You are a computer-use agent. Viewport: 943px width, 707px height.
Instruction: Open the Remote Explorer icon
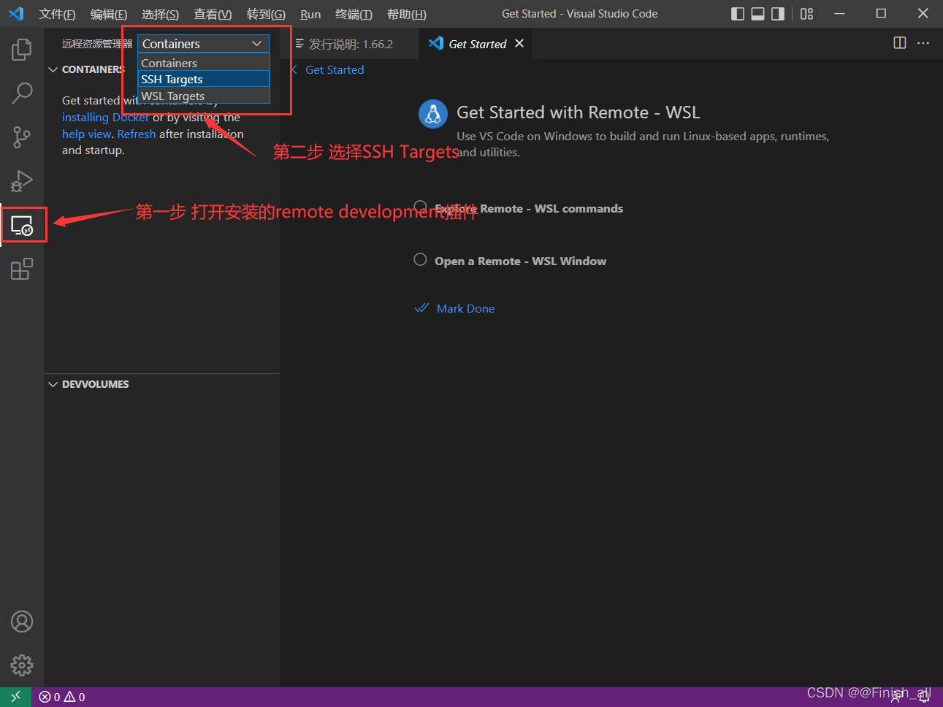(22, 225)
